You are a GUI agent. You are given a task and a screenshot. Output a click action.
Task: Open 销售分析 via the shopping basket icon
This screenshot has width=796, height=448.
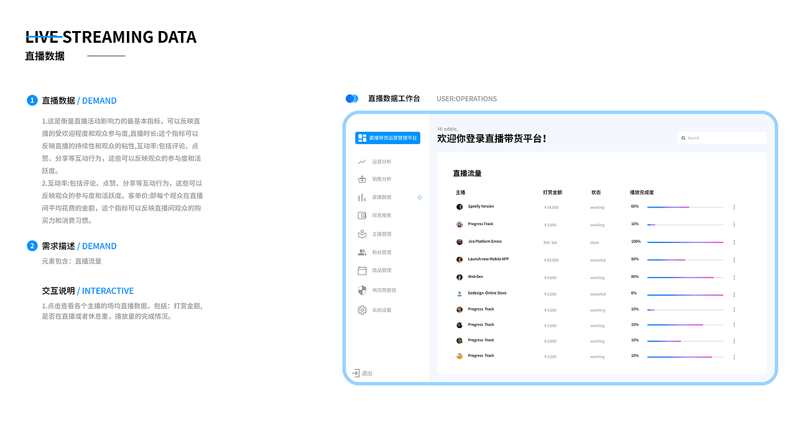[x=363, y=178]
